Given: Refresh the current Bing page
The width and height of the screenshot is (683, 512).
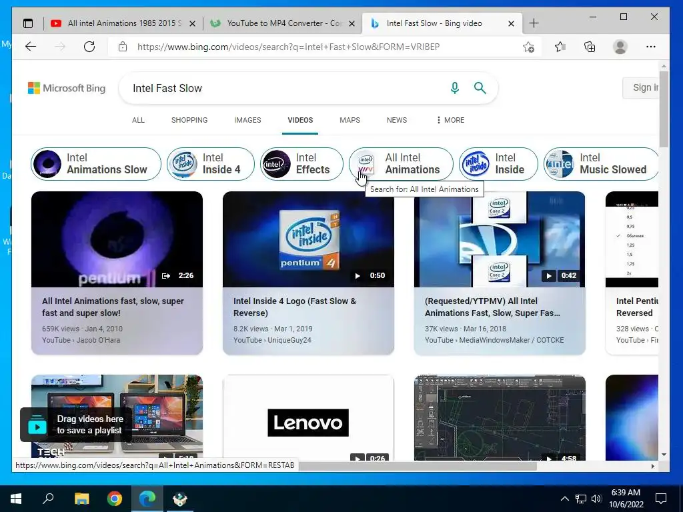Looking at the screenshot, I should click(x=89, y=47).
